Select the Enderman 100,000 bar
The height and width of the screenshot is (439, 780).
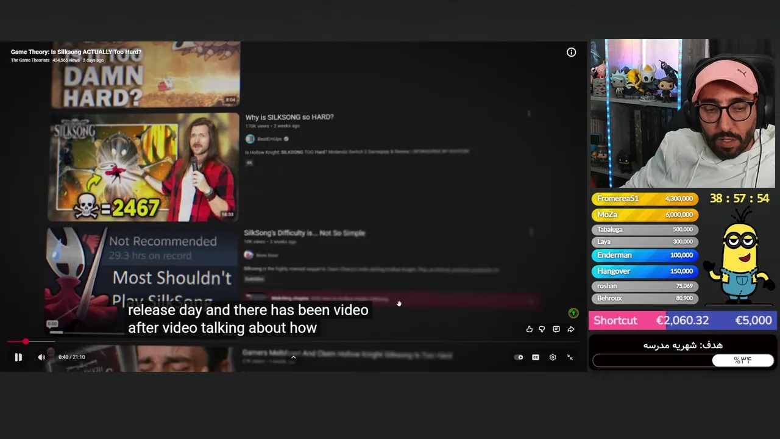point(645,255)
